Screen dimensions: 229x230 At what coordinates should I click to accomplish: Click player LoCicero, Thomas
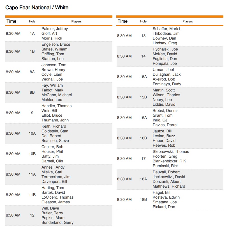click(57, 197)
